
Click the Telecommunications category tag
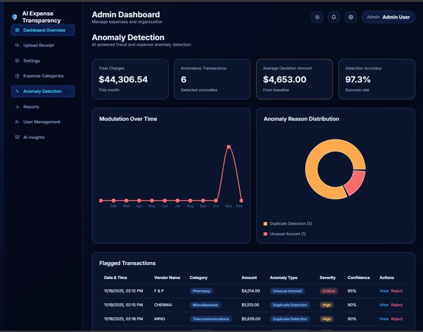pos(211,319)
